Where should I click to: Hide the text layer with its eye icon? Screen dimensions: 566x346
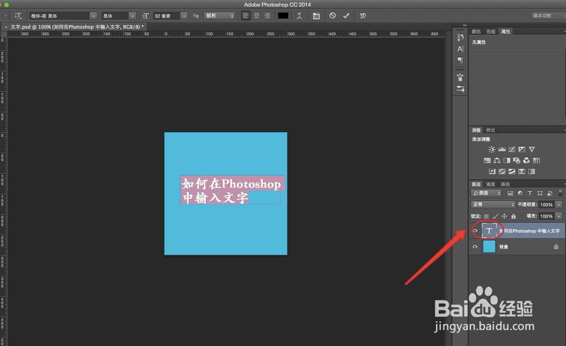click(475, 231)
